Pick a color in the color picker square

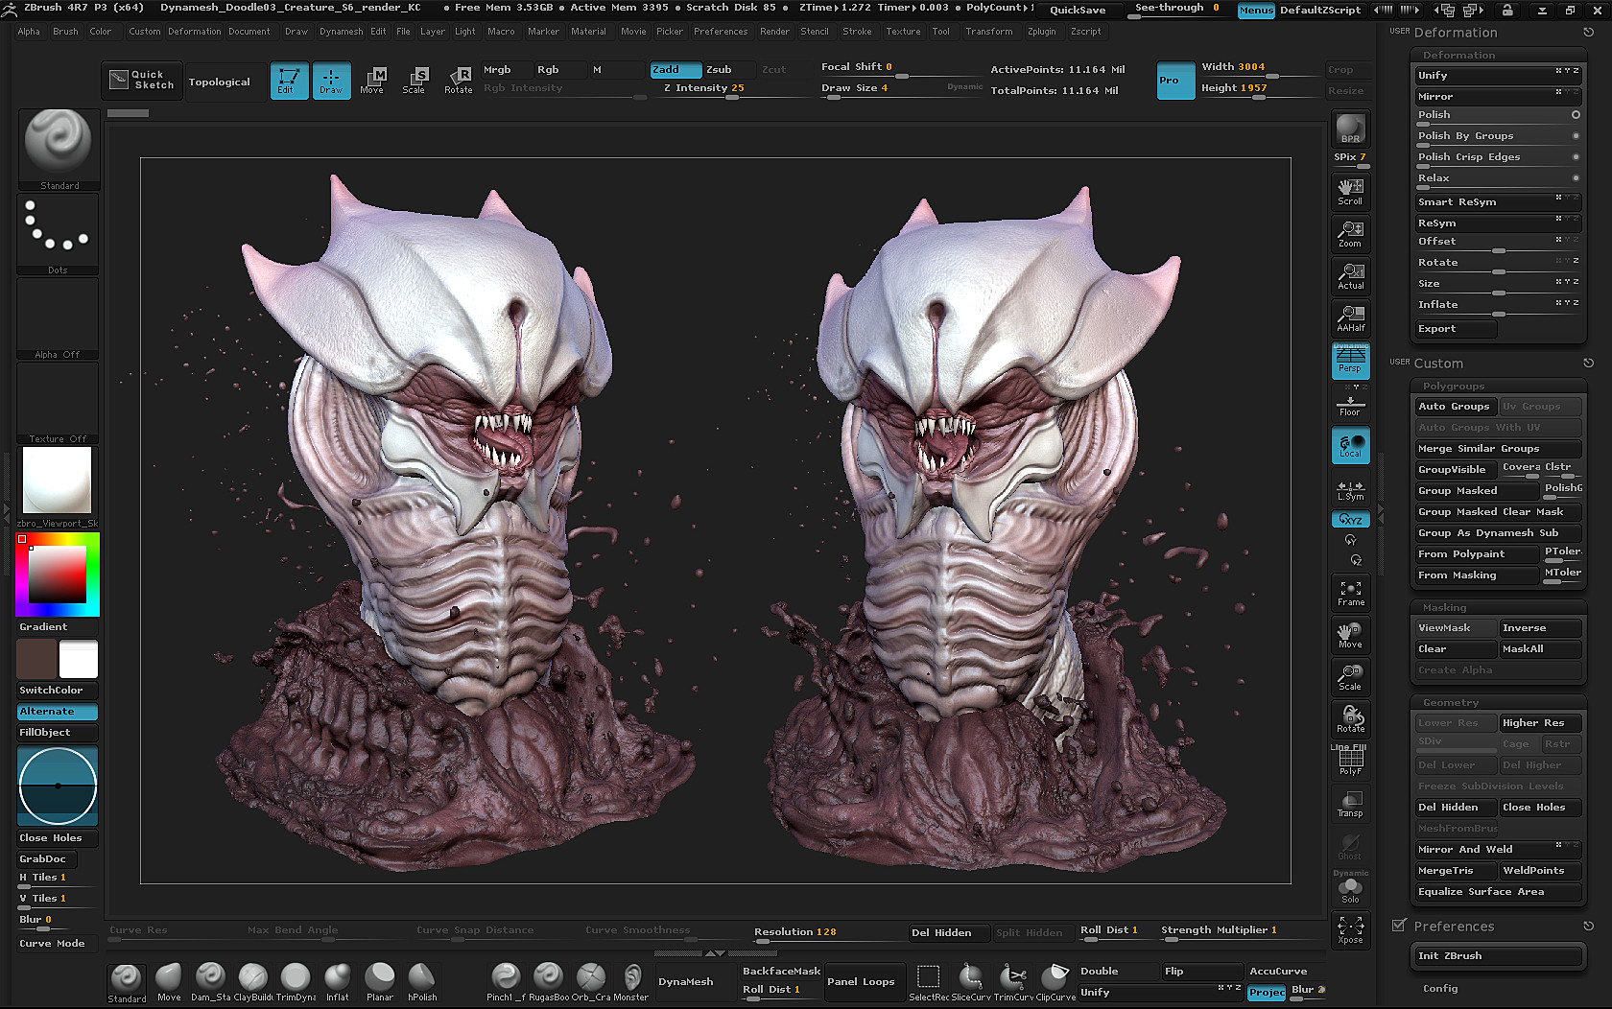click(58, 574)
